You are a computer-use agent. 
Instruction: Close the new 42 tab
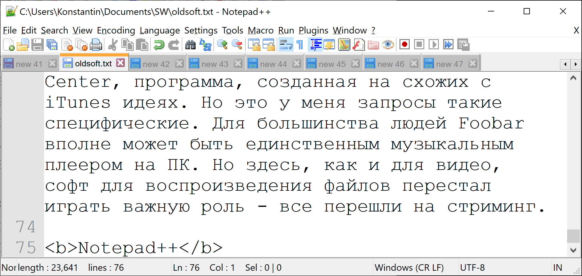coord(179,64)
